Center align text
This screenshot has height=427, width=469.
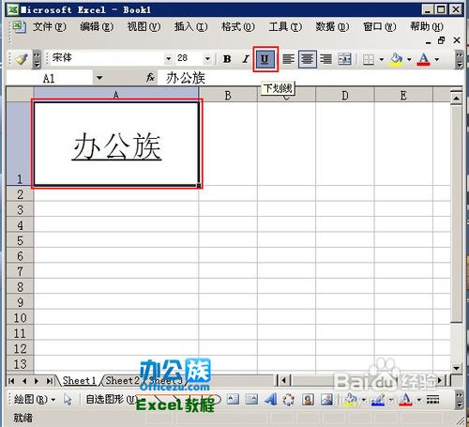(x=308, y=59)
